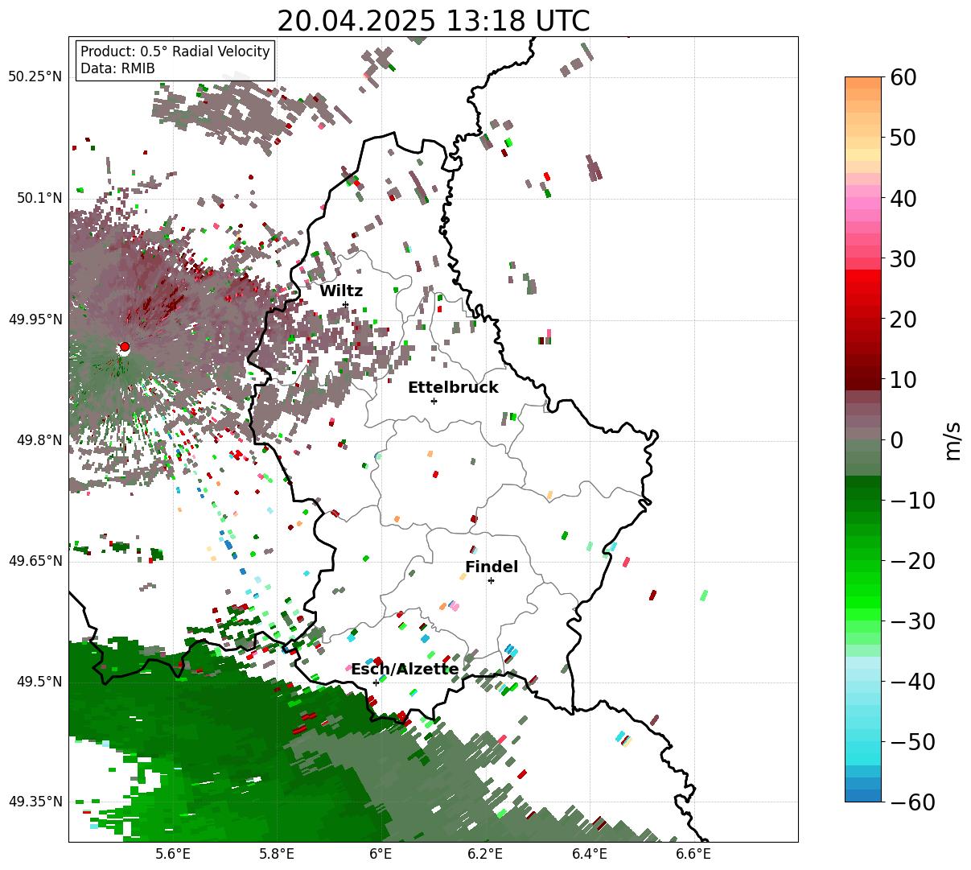The height and width of the screenshot is (870, 971).
Task: Click the Ettelbruck location cross marker
Action: 434,401
